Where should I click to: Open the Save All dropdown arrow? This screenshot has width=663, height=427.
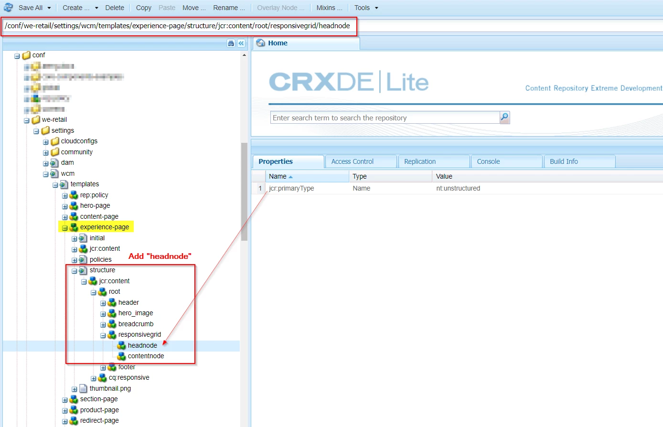[49, 8]
